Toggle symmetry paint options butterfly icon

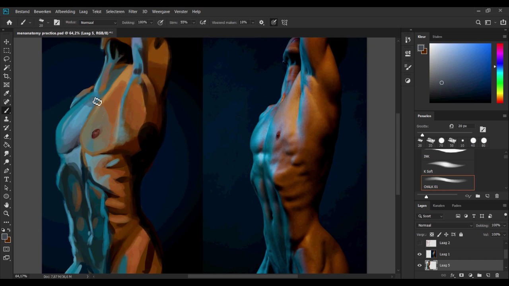tap(285, 23)
